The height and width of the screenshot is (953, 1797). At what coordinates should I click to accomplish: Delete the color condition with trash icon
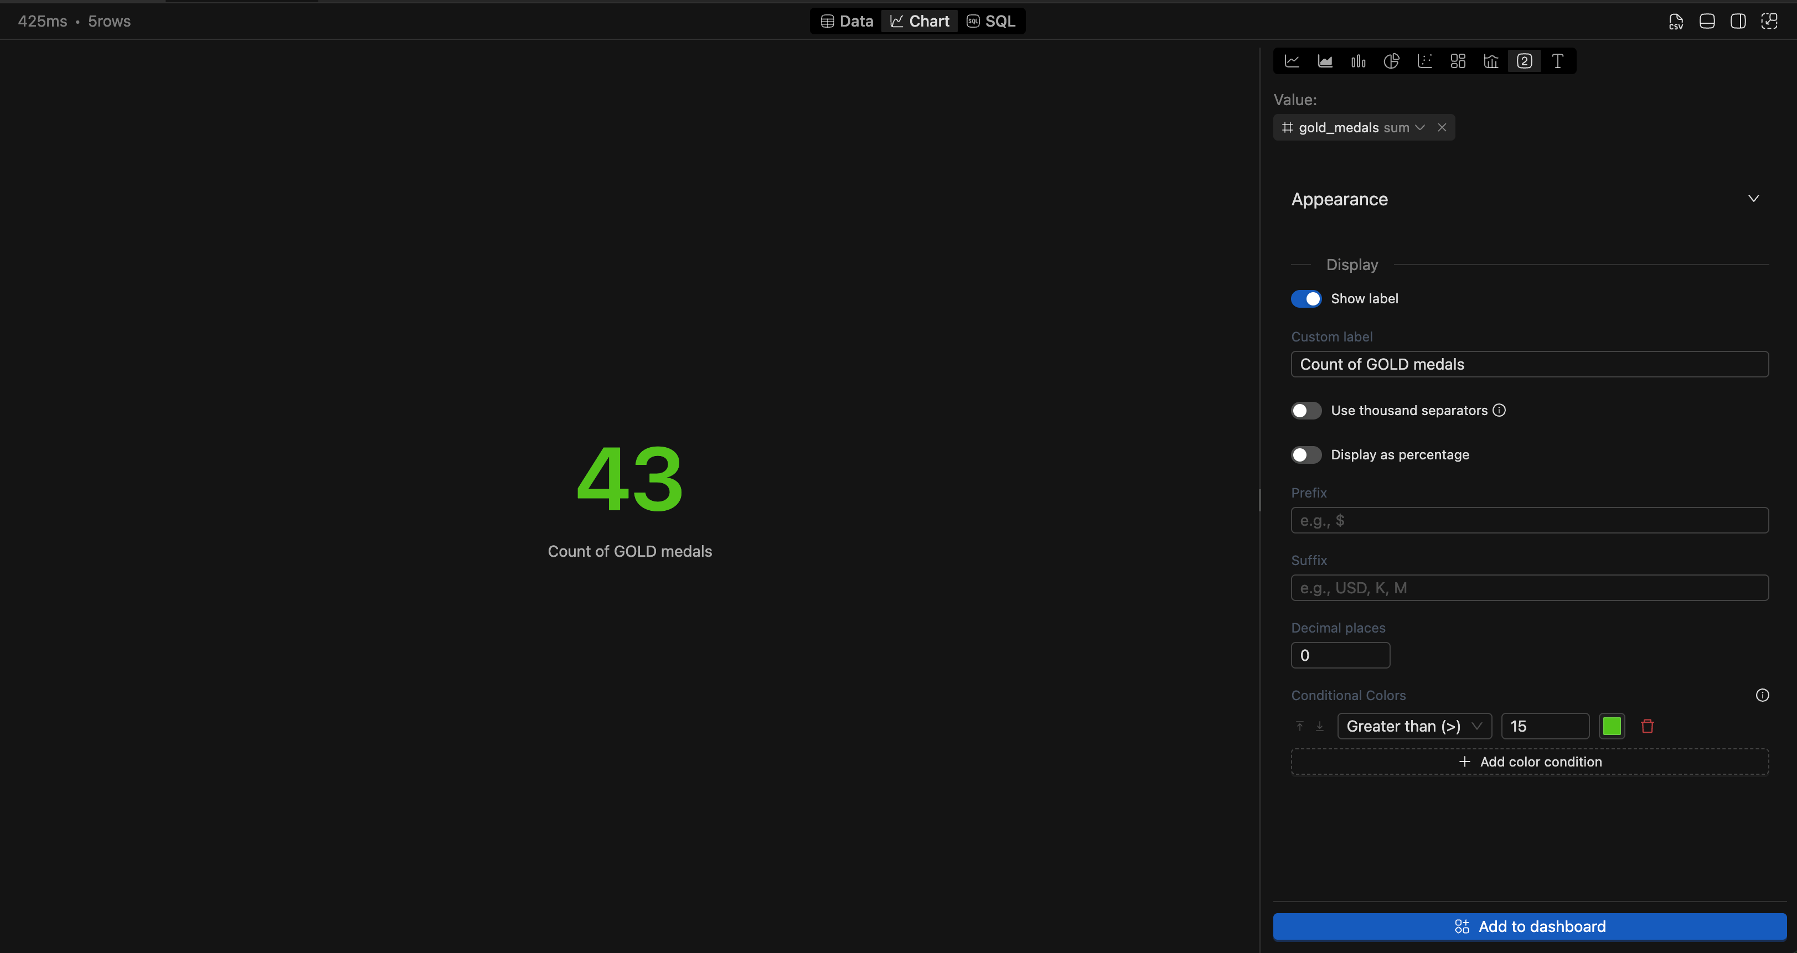pyautogui.click(x=1648, y=726)
